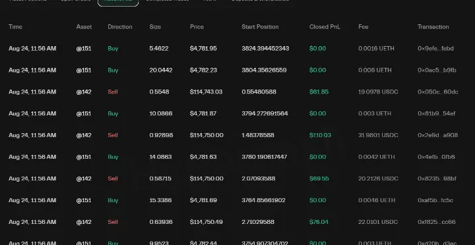This screenshot has height=245, width=475.
Task: Select closed PnL $76.04
Action: click(319, 222)
